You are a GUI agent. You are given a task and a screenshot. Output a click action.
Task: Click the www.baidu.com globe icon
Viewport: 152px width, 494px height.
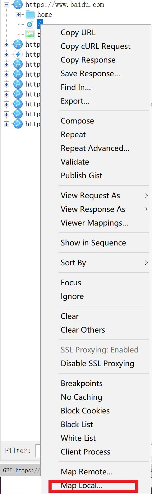[x=18, y=4]
